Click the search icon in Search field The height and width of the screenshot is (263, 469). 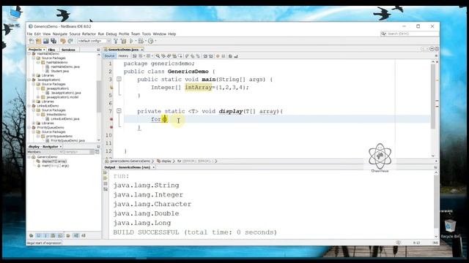pyautogui.click(x=383, y=34)
